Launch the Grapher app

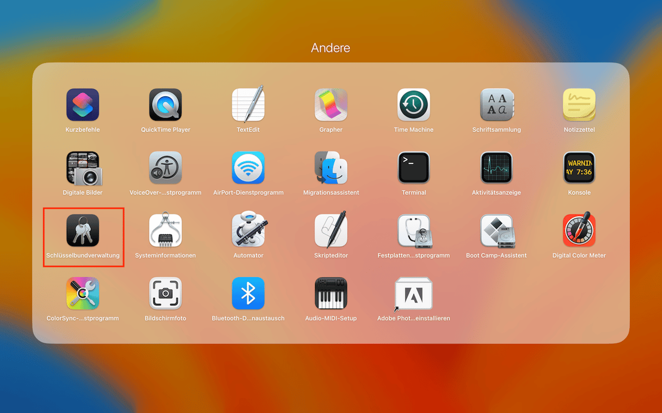click(331, 105)
